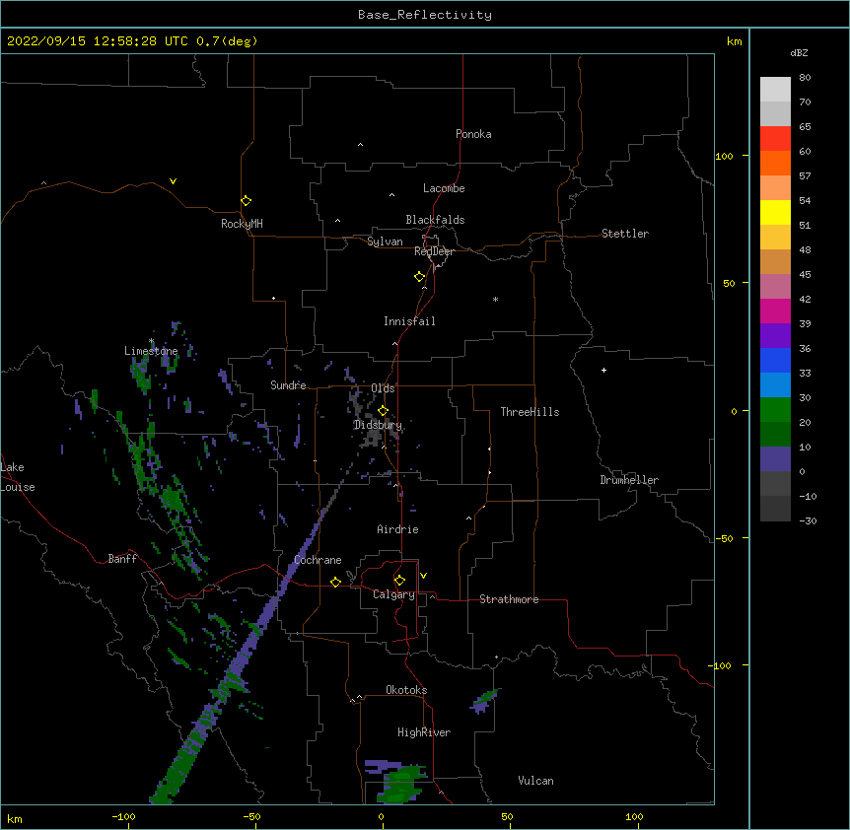Click the Airdrie city label
The image size is (850, 830).
(397, 529)
